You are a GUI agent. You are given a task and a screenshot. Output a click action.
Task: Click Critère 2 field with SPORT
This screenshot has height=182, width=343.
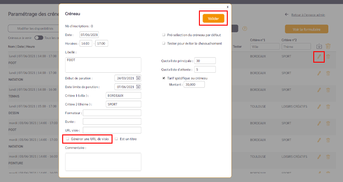pos(123,104)
